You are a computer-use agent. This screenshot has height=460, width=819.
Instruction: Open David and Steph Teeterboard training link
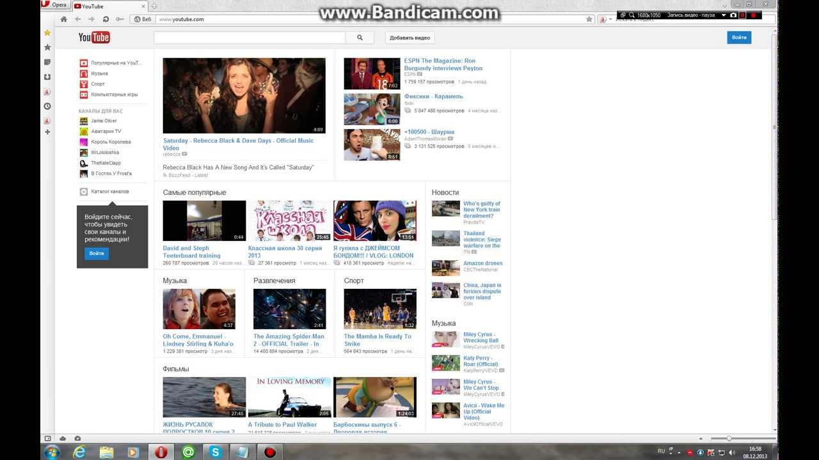click(191, 252)
